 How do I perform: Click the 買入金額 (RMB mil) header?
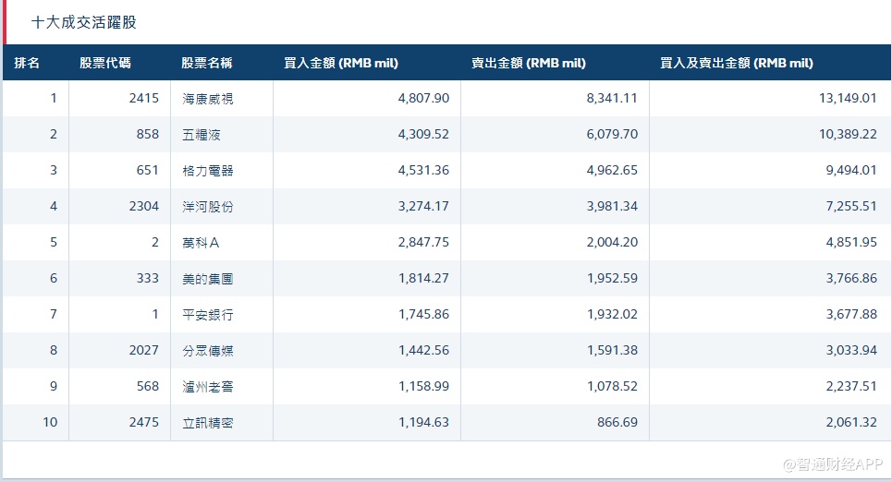pos(341,63)
